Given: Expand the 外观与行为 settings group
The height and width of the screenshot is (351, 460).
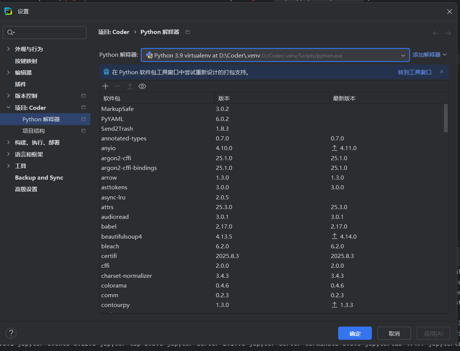Looking at the screenshot, I should (9, 49).
